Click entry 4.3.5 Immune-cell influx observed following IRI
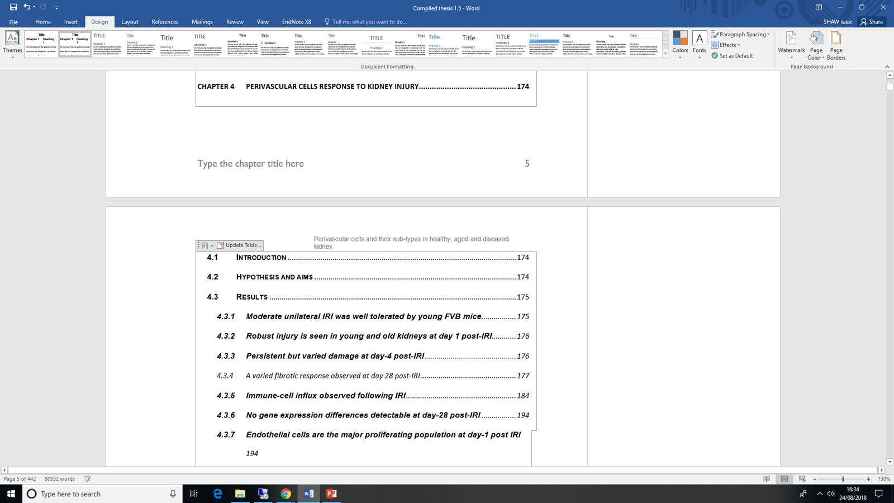 click(x=373, y=396)
